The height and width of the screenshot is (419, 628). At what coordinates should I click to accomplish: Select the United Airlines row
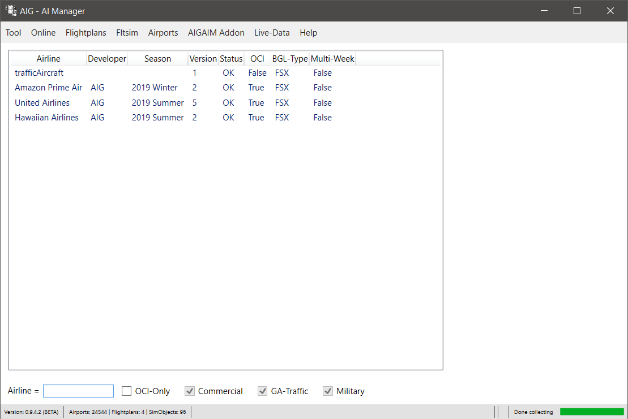tap(225, 103)
